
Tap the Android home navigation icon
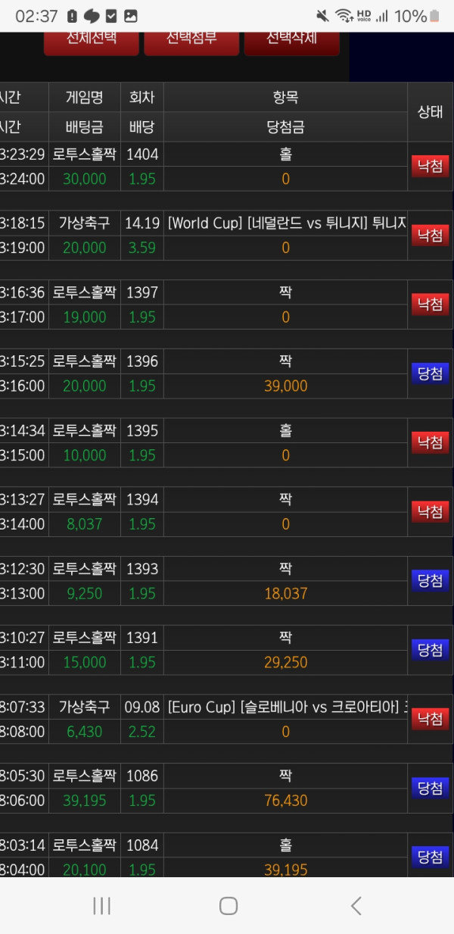click(228, 905)
